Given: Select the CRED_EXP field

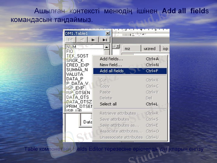Looking at the screenshot, I should pos(78,65).
